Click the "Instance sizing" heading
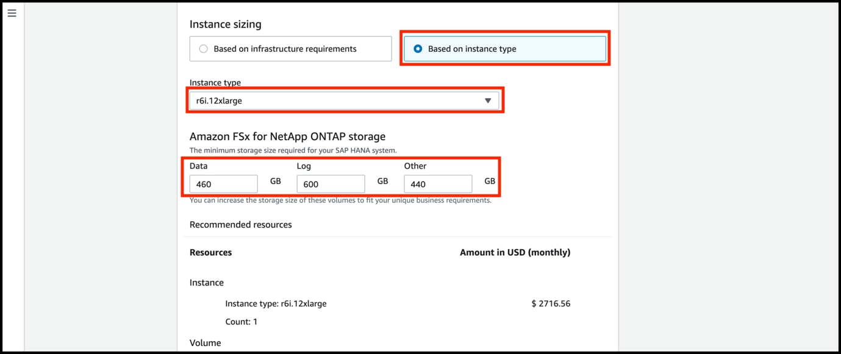Image resolution: width=841 pixels, height=354 pixels. click(x=226, y=24)
